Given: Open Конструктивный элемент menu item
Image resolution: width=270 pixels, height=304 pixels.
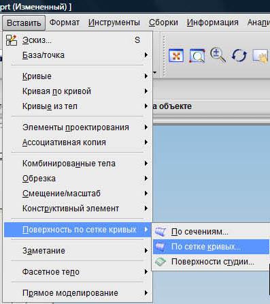Looking at the screenshot, I should (78, 209).
